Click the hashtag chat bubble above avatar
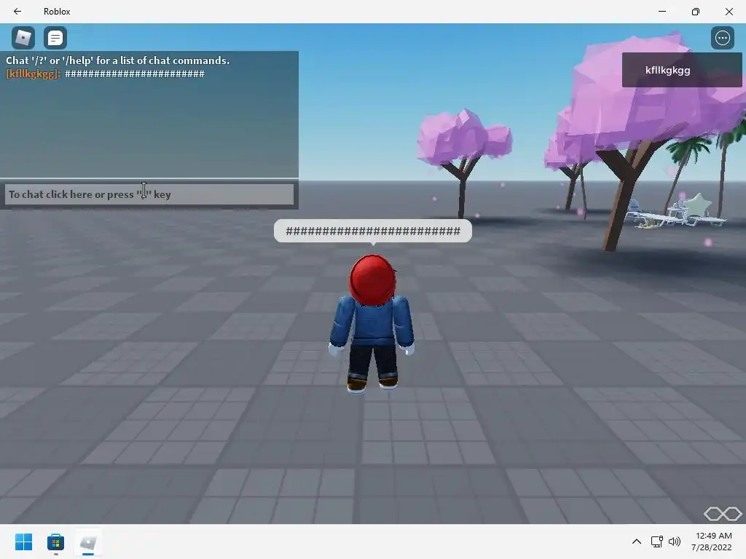746x559 pixels. pos(373,231)
